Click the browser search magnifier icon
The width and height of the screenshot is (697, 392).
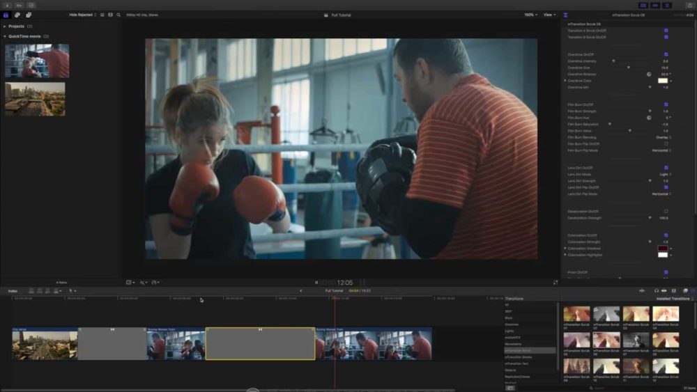[x=118, y=15]
